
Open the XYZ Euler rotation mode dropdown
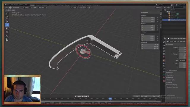150,32
